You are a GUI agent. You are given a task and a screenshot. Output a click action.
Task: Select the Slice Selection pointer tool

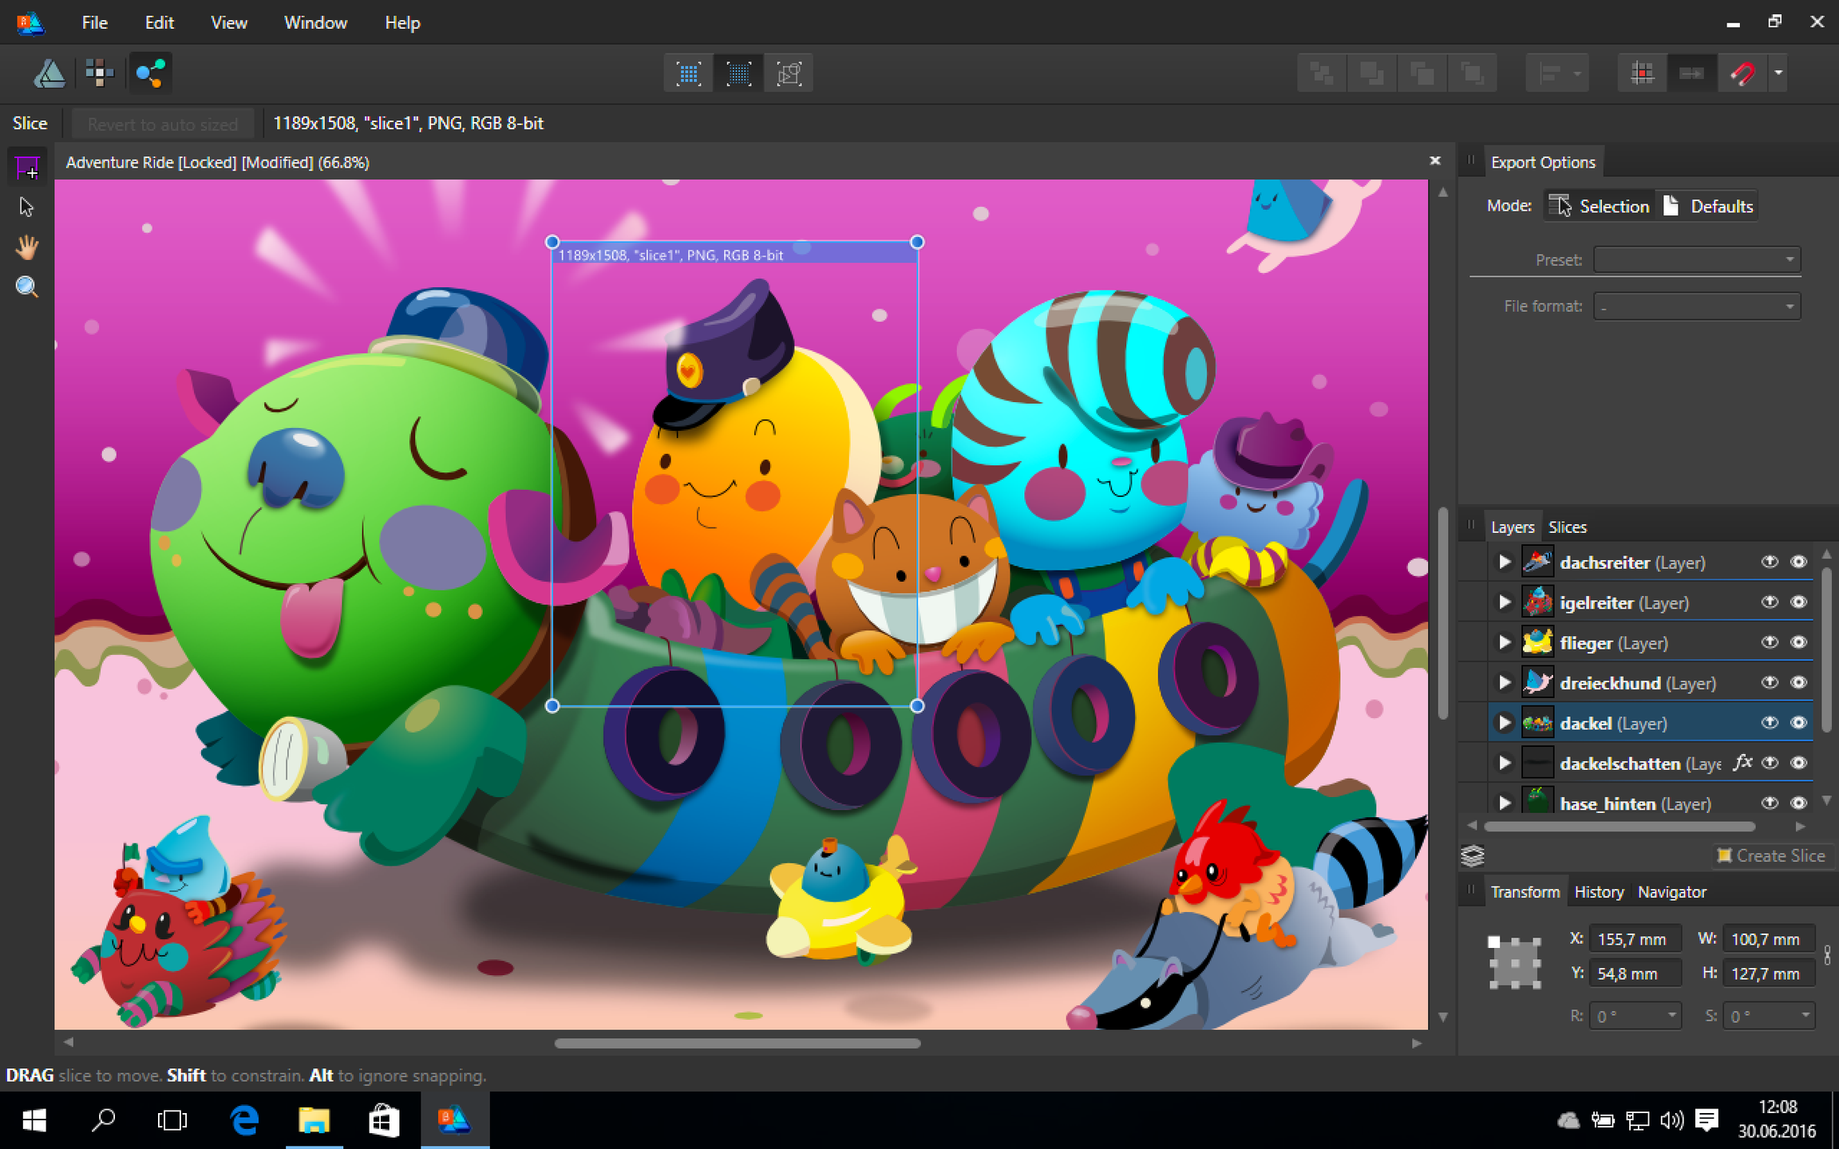27,207
